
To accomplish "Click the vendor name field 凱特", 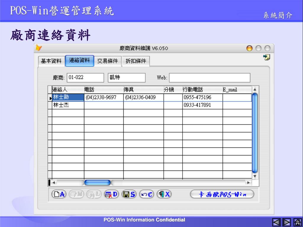I will [127, 78].
